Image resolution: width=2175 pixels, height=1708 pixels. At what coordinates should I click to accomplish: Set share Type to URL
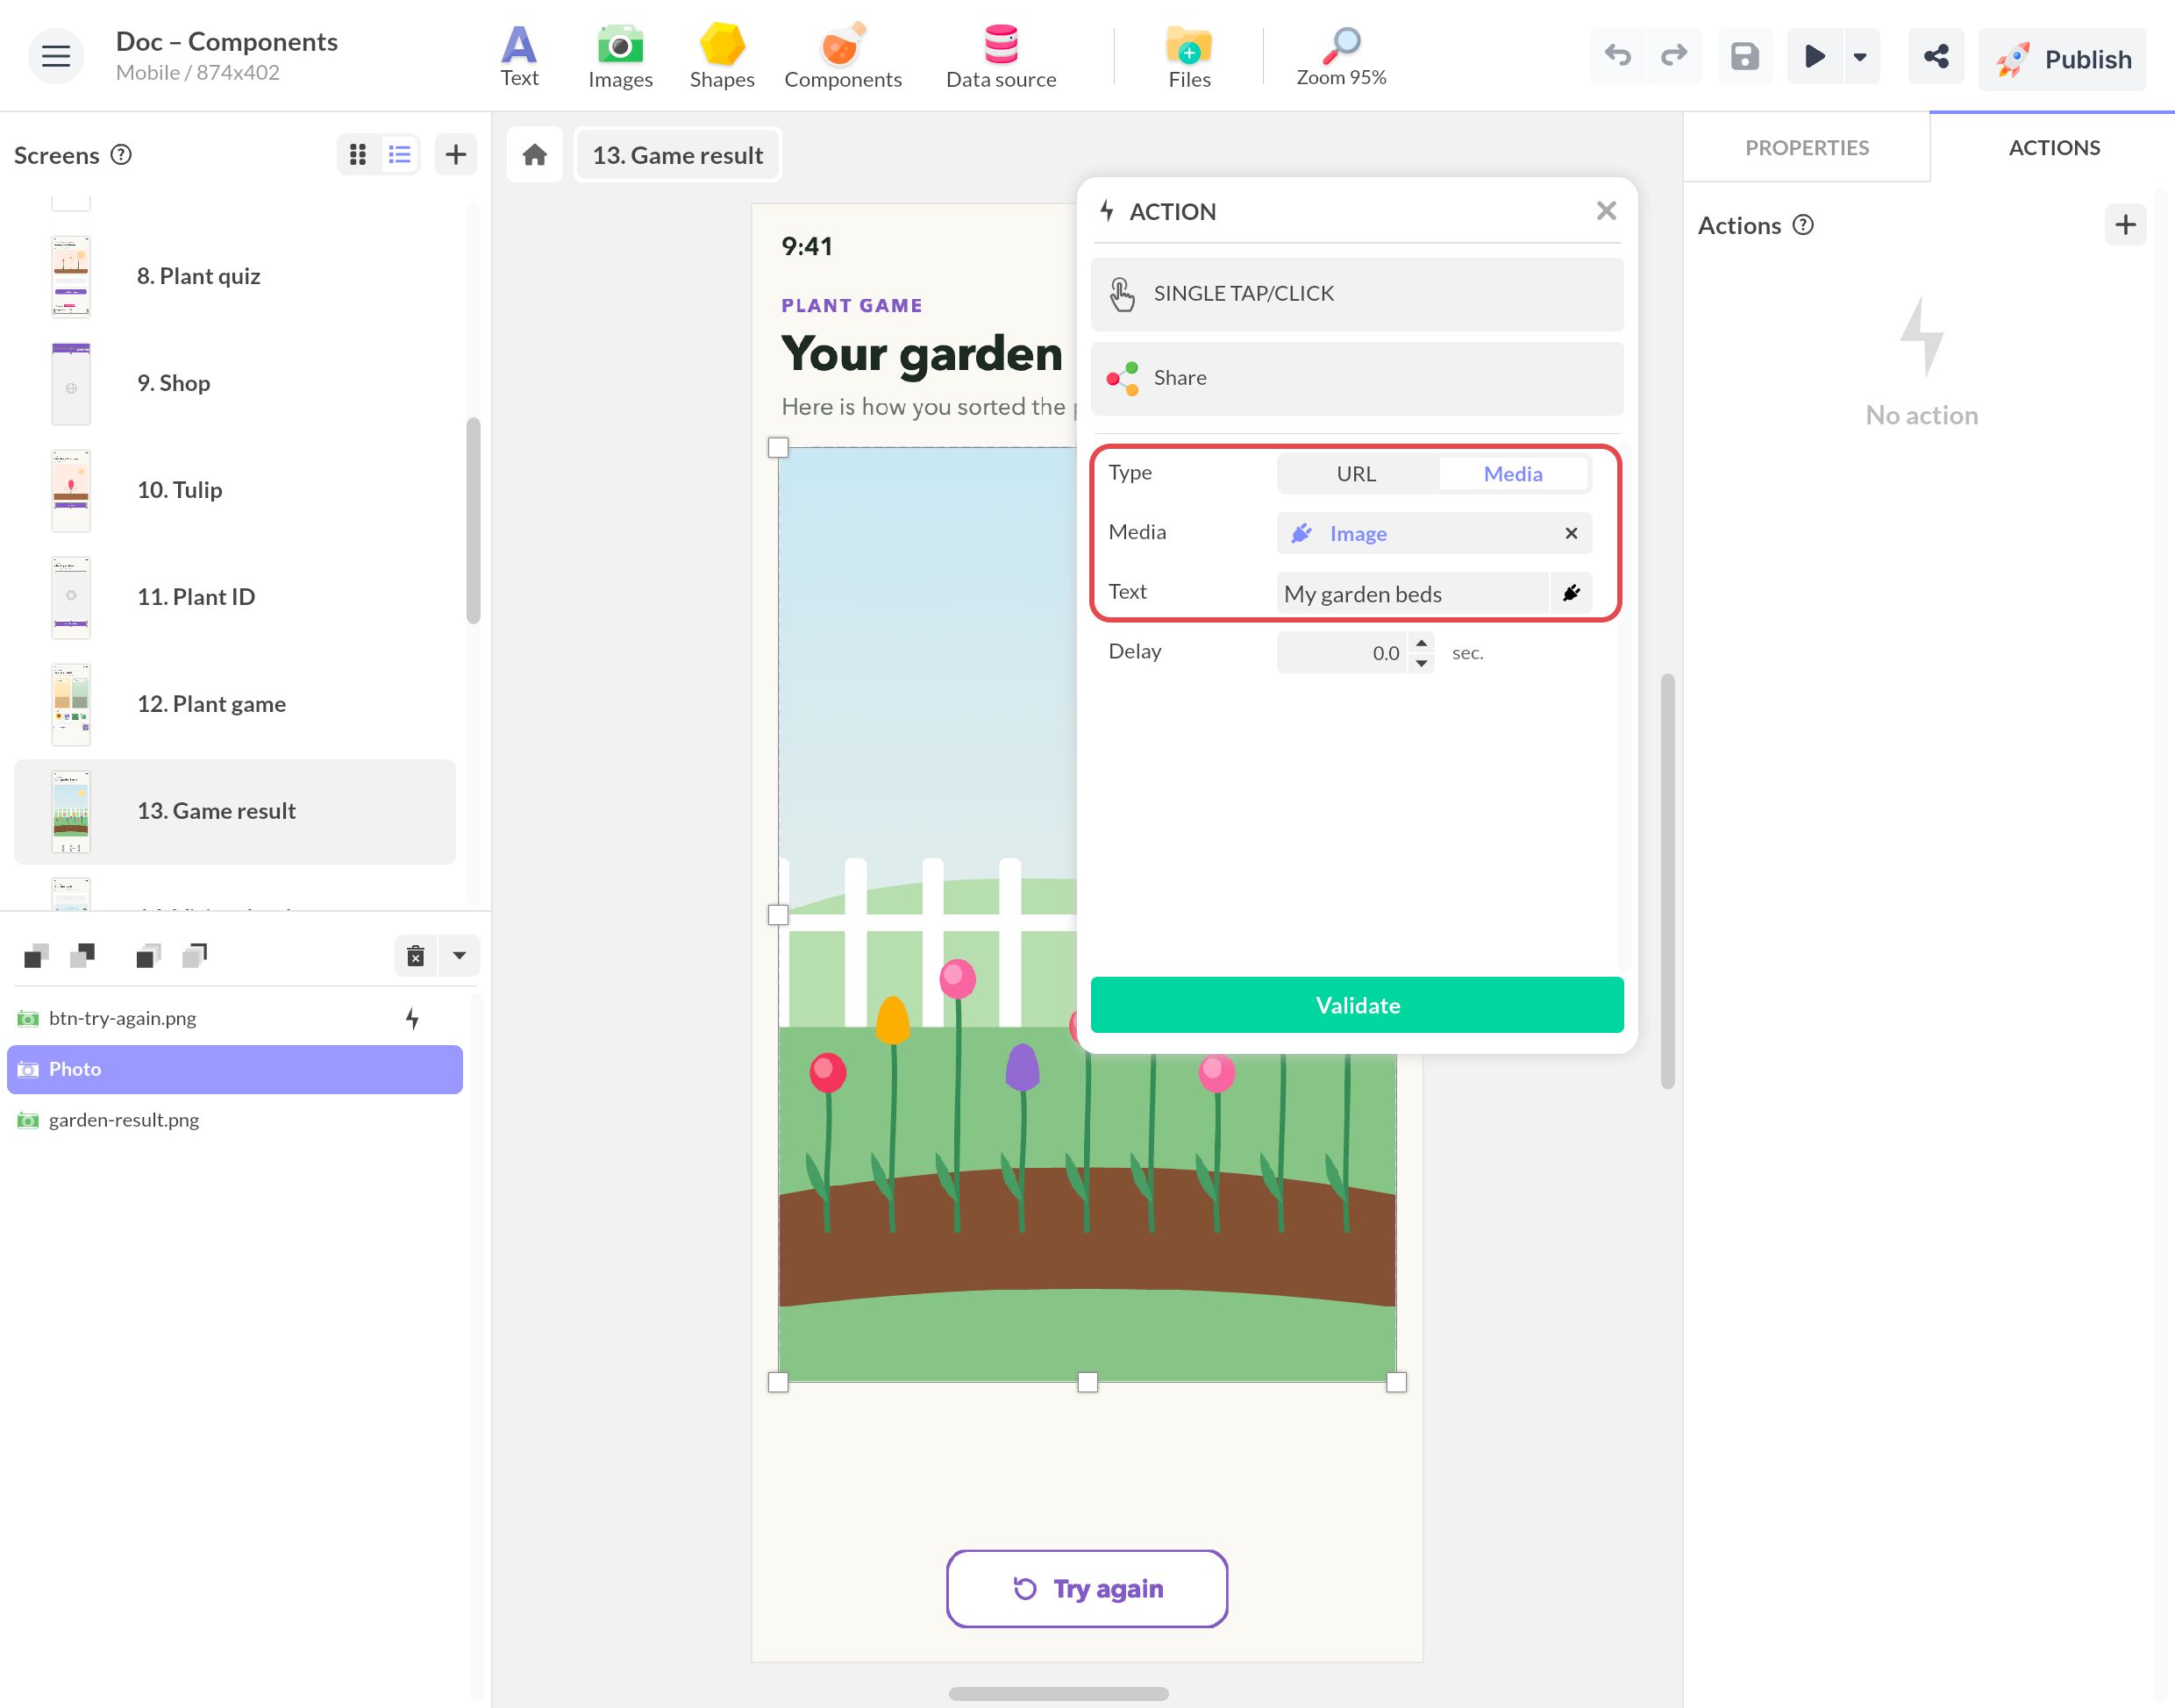tap(1357, 473)
